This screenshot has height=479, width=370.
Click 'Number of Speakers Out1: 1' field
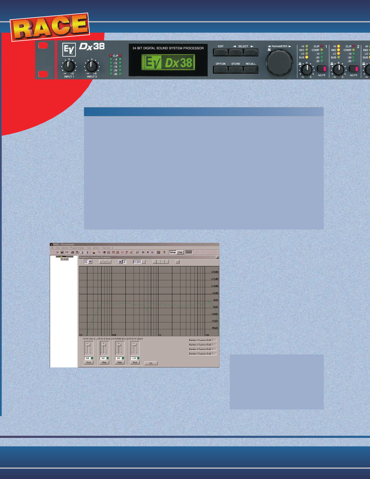(203, 354)
